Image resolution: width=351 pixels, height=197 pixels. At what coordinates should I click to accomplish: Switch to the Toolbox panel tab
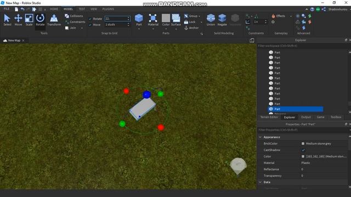(336, 117)
